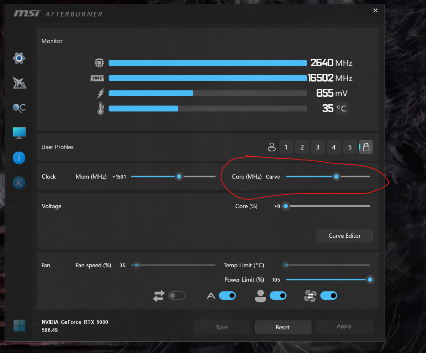Click the Reset button
426x353 pixels.
click(283, 327)
